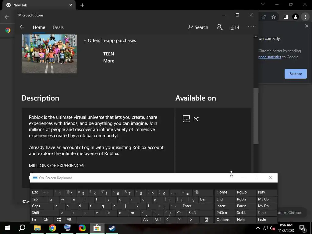Dismiss the Chrome restore bubble
Screen dimensions: 312x234
pyautogui.click(x=307, y=26)
